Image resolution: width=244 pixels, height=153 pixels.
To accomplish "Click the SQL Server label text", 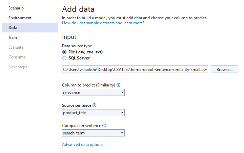I will pos(79,58).
